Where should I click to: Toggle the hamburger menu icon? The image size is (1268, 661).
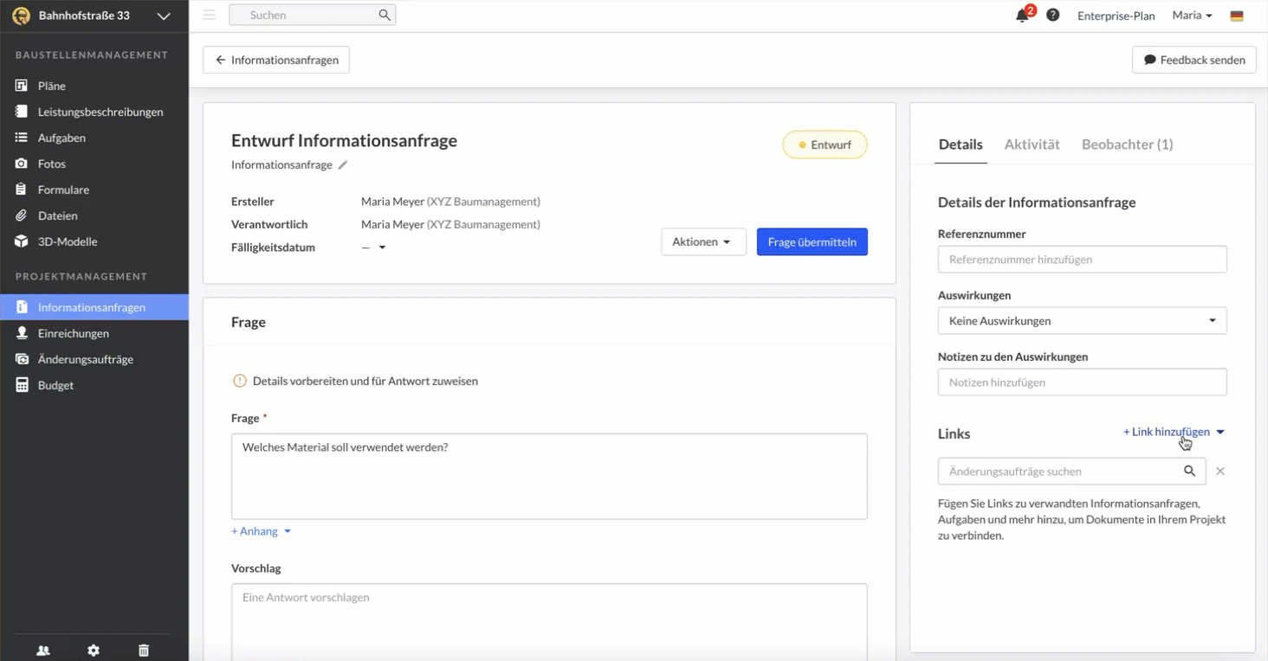[x=209, y=15]
